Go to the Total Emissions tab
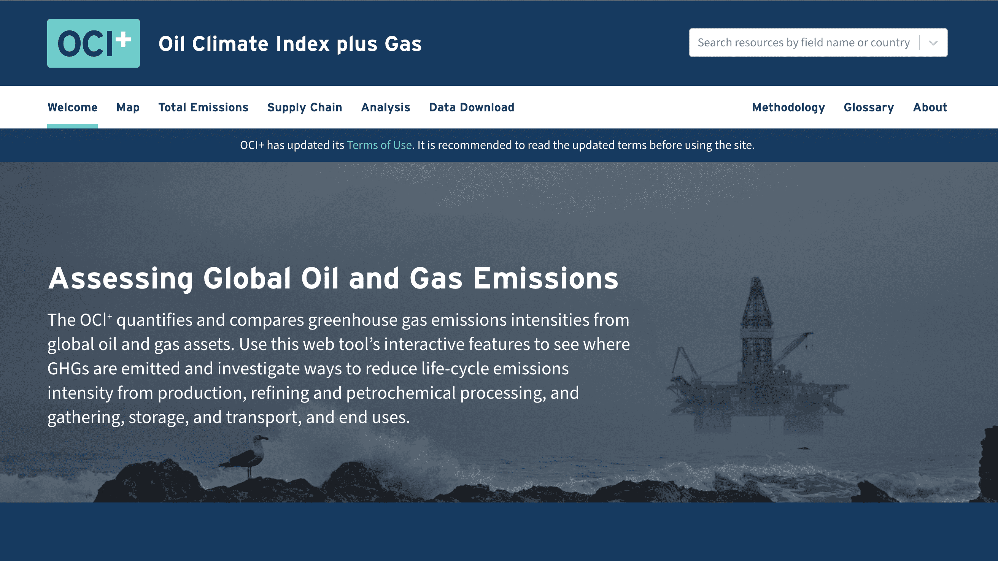 [x=203, y=107]
